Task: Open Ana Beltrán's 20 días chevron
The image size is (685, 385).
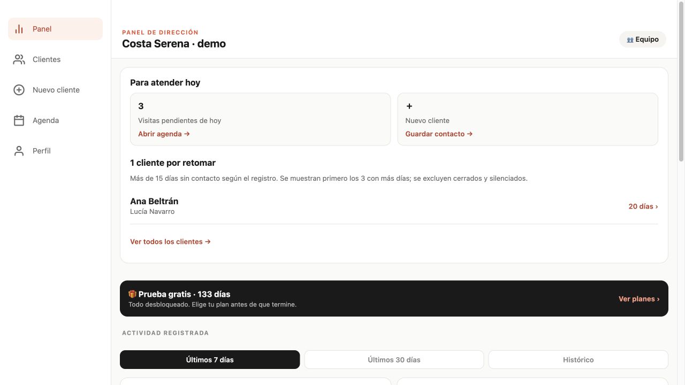Action: 643,206
